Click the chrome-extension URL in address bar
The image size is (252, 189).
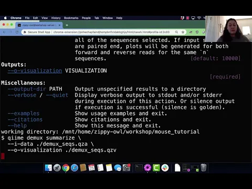(x=111, y=32)
